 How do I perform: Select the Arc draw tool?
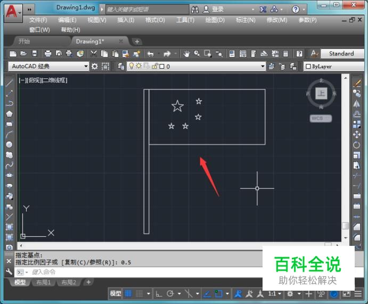(9, 134)
